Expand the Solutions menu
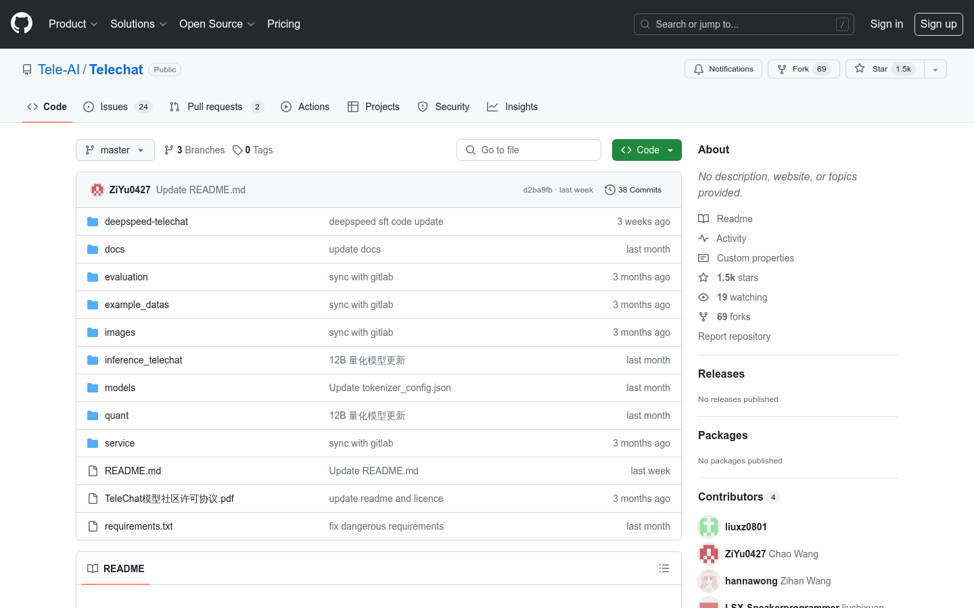 [x=138, y=24]
